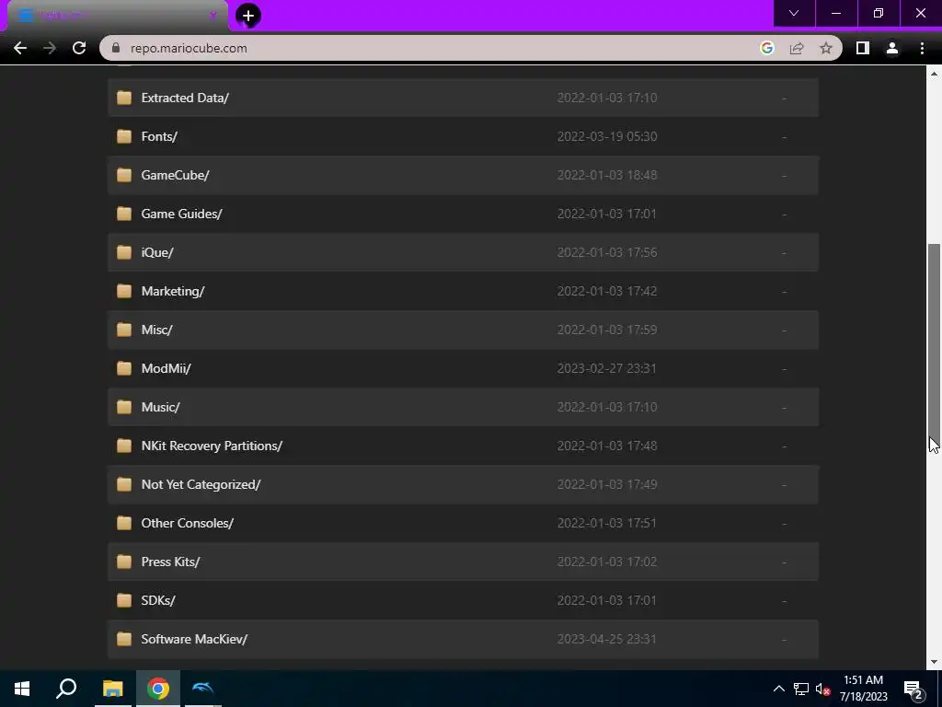The image size is (942, 707).
Task: Open the Not Yet Categorized folder
Action: [201, 484]
